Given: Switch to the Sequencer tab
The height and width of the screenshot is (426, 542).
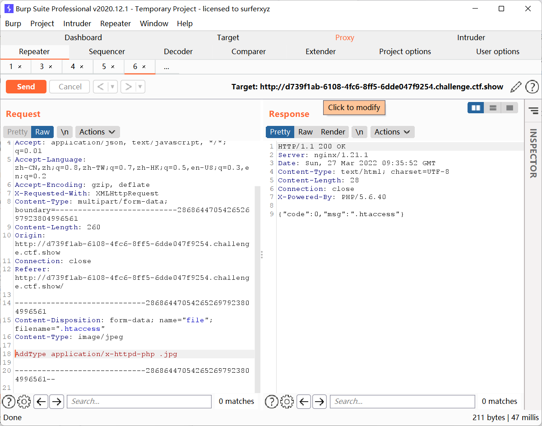Looking at the screenshot, I should coord(107,51).
